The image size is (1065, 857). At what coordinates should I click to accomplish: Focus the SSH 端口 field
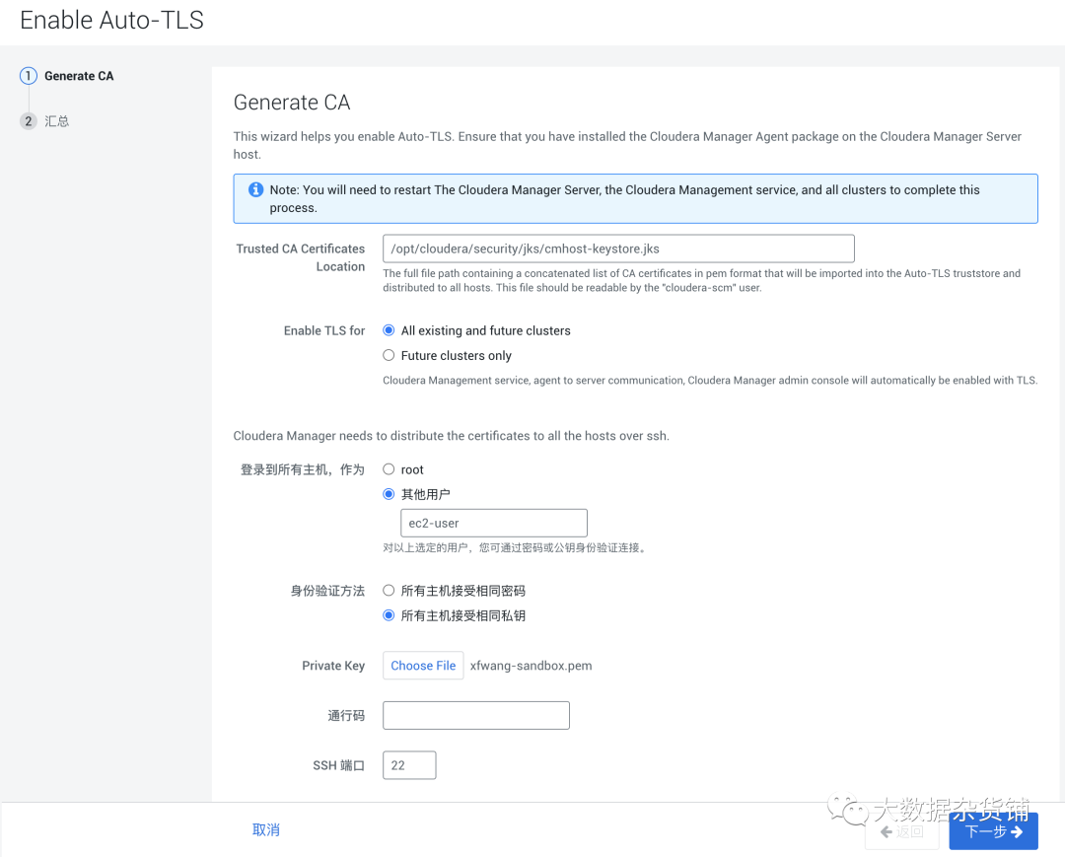click(409, 765)
